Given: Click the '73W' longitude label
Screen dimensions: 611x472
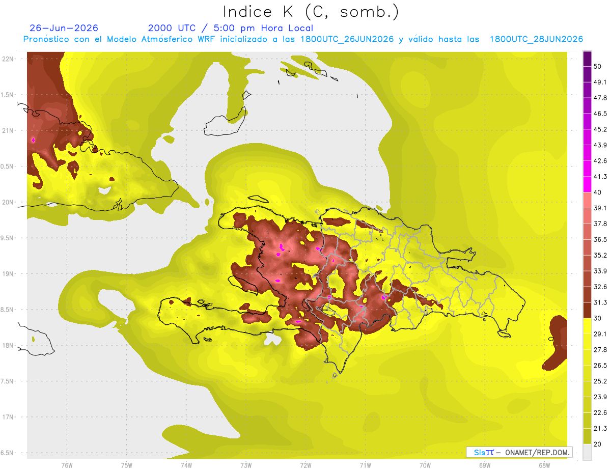Looking at the screenshot, I should [x=246, y=465].
